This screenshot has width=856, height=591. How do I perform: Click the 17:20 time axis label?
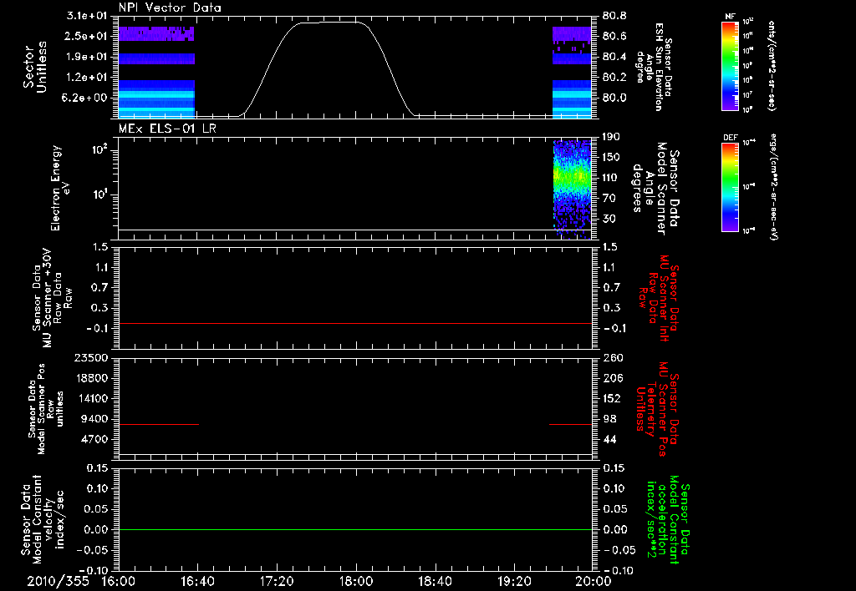pos(277,581)
